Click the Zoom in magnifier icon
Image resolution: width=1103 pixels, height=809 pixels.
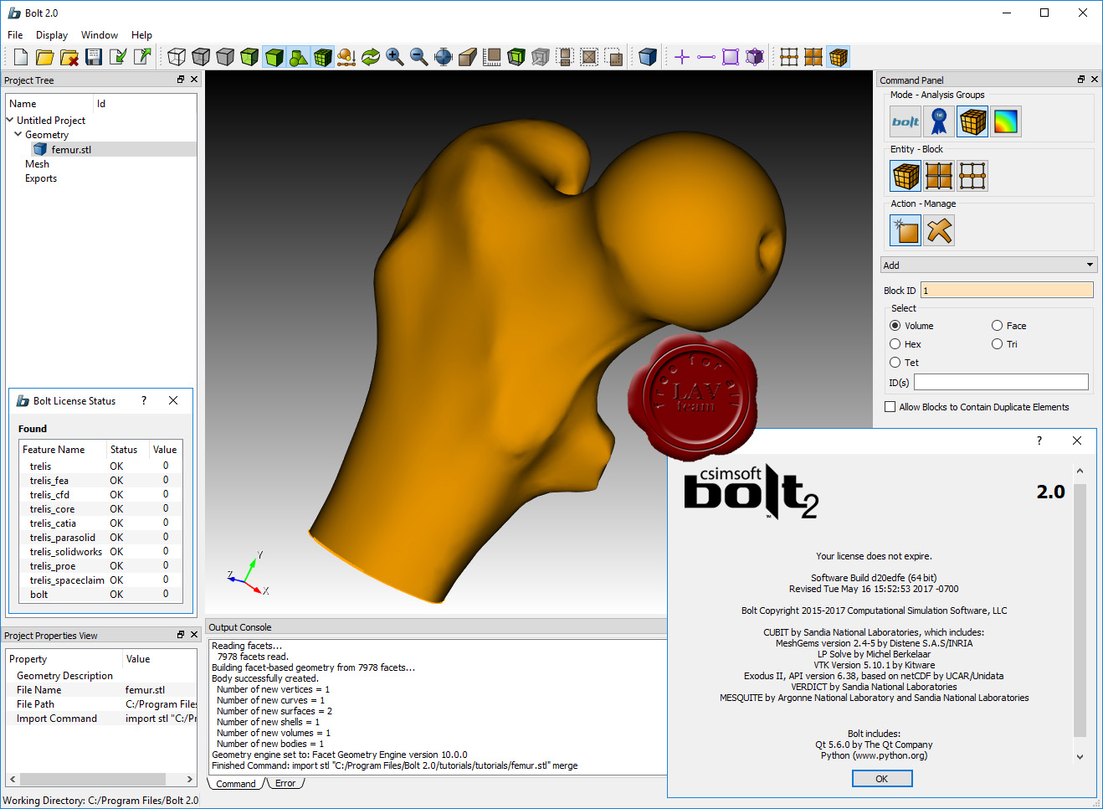pos(395,57)
